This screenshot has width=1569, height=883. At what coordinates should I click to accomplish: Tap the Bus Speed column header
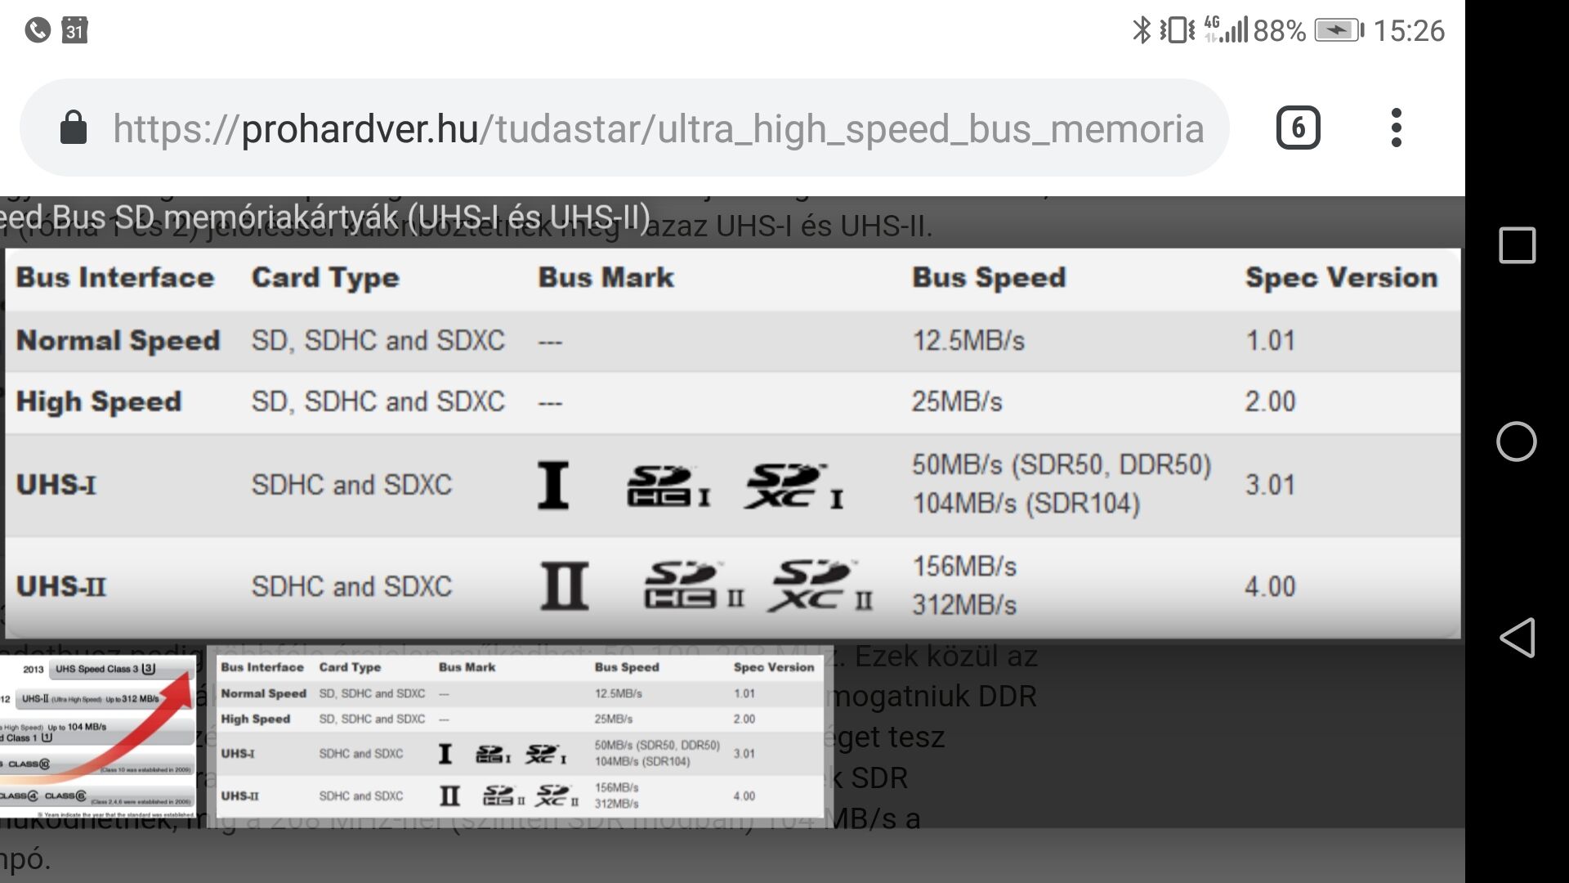[989, 278]
